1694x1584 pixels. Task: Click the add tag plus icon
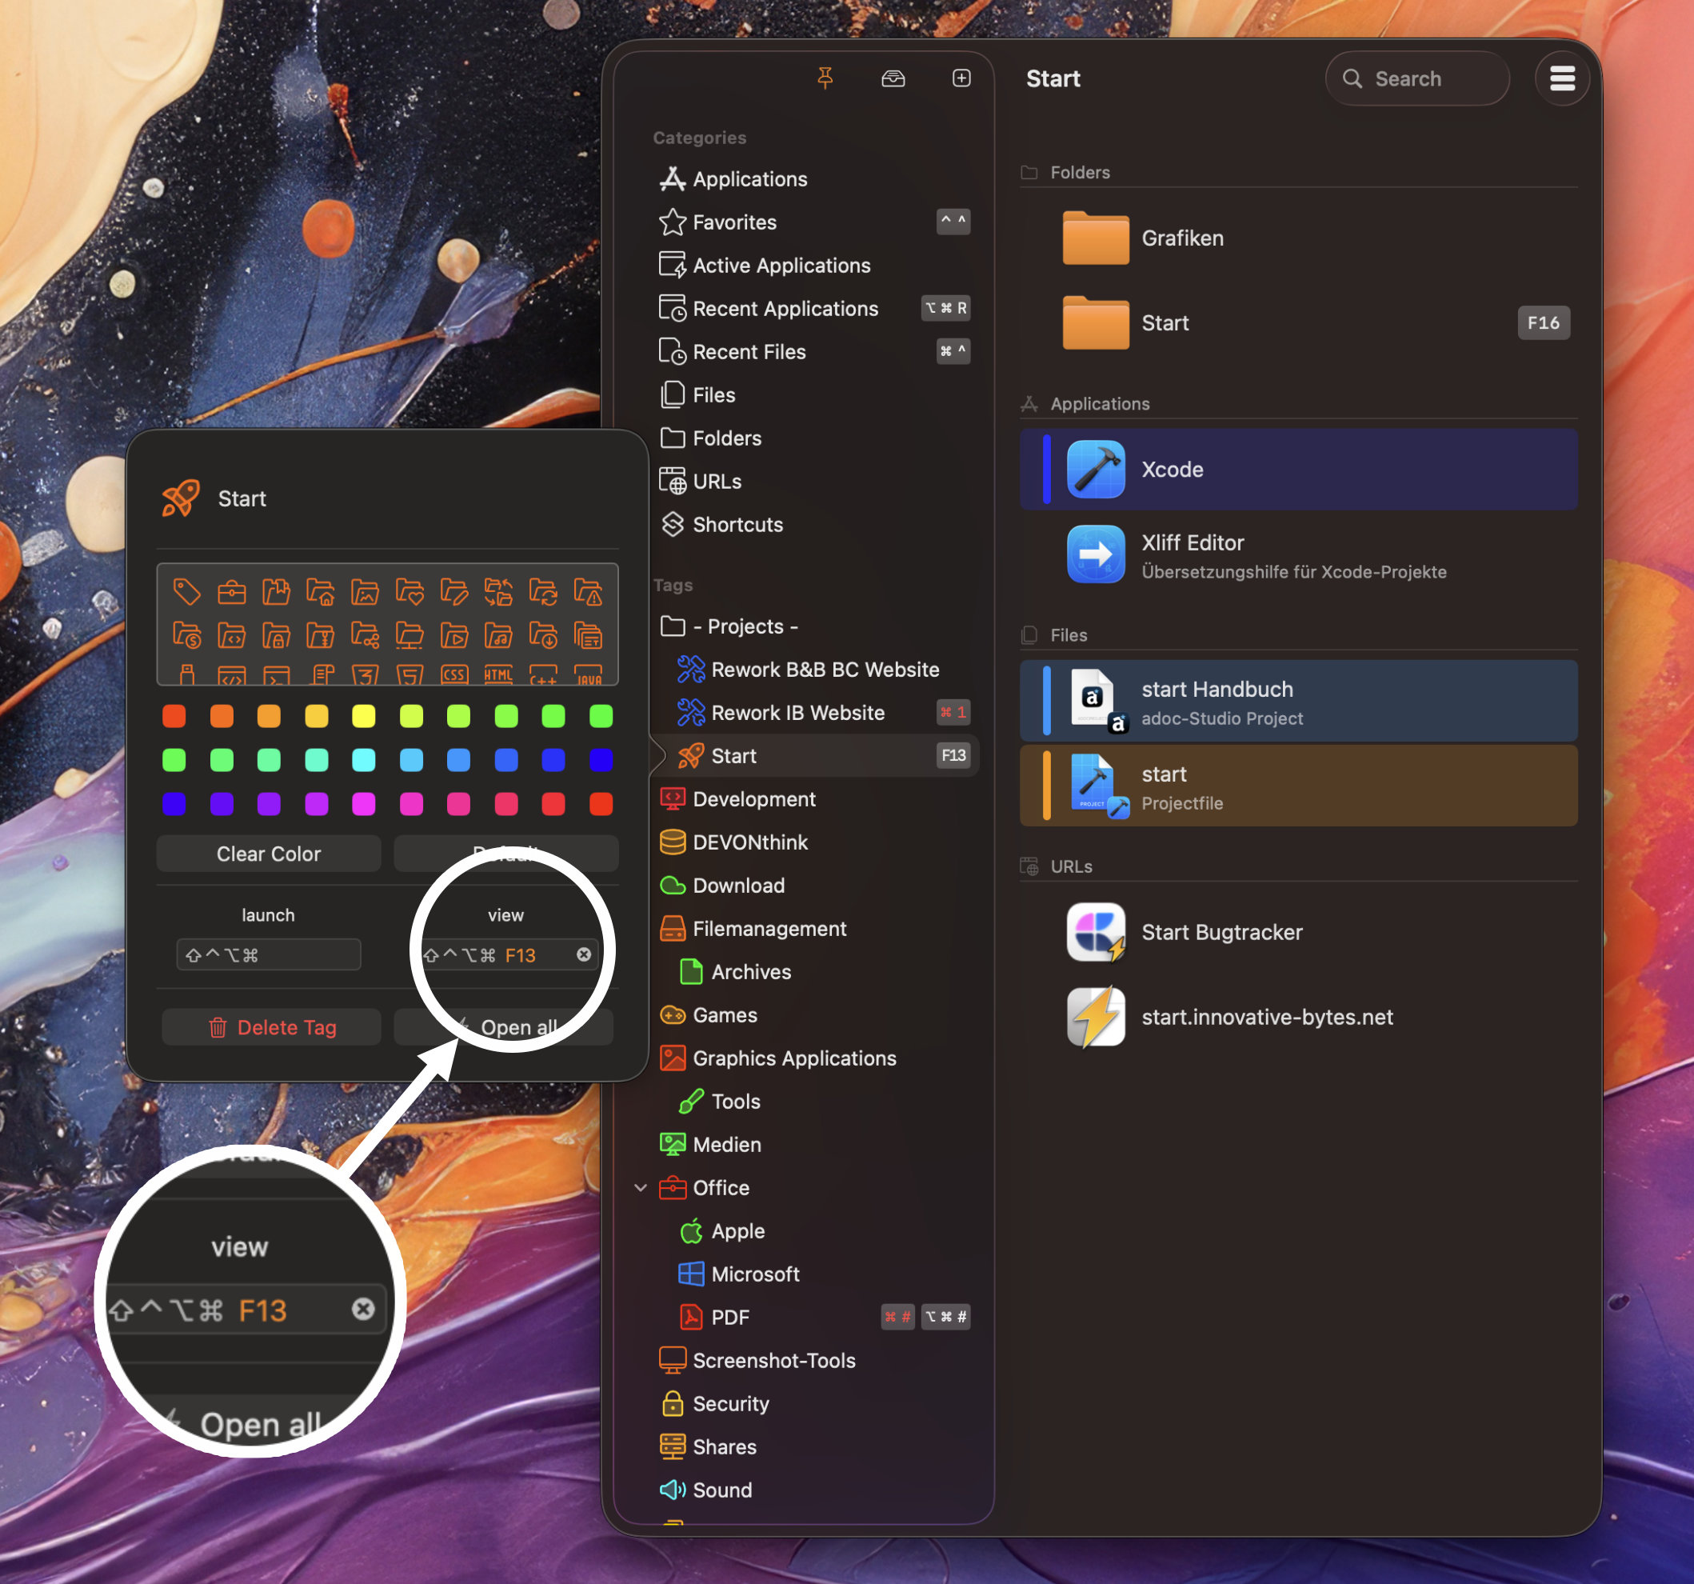961,78
